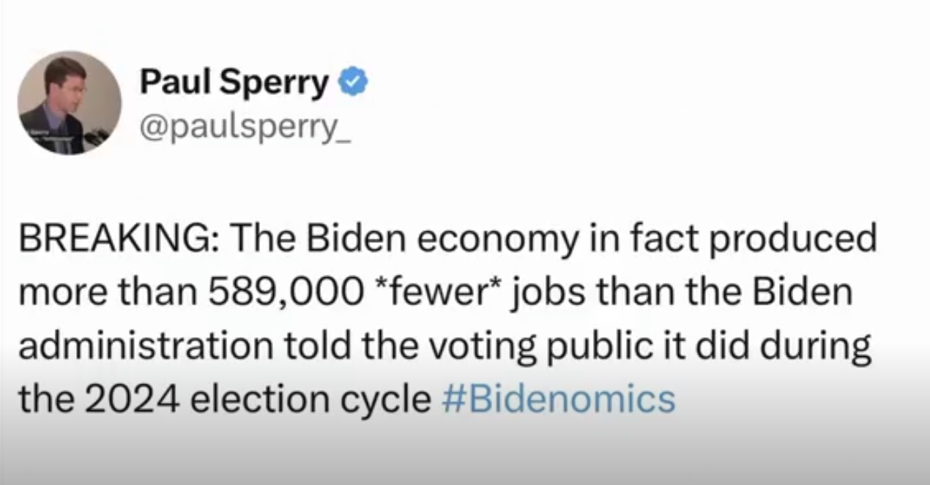Image resolution: width=930 pixels, height=485 pixels.
Task: Open Paul Sperry's profile picture
Action: coord(70,103)
